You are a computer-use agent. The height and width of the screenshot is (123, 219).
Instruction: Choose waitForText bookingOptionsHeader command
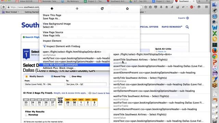pos(159,102)
